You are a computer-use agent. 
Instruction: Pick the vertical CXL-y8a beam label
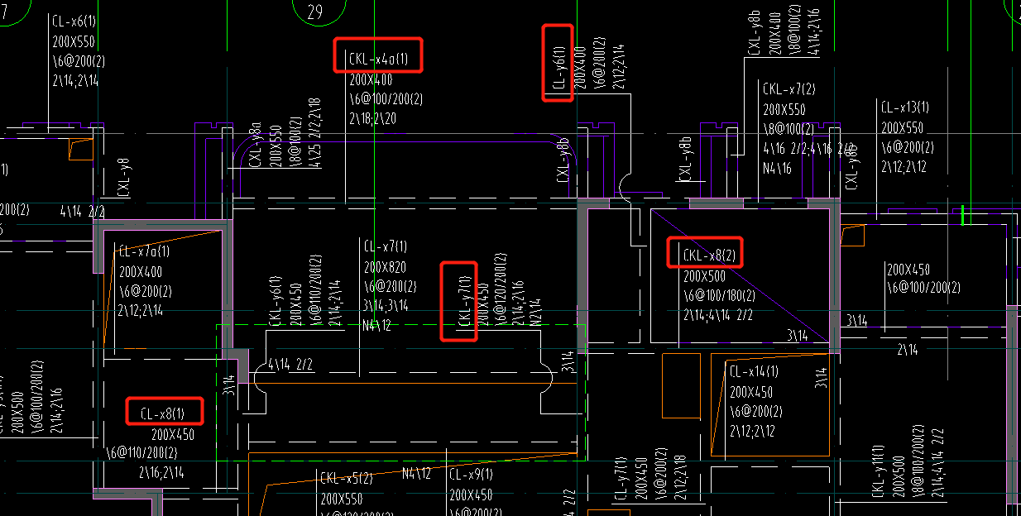[x=255, y=146]
